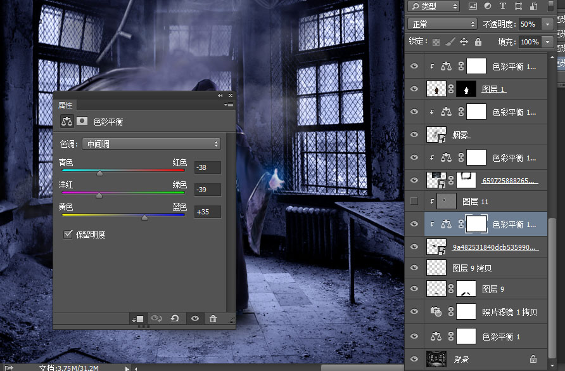
Task: Toggle adjustment visibility eye in 属性 footer
Action: [195, 318]
